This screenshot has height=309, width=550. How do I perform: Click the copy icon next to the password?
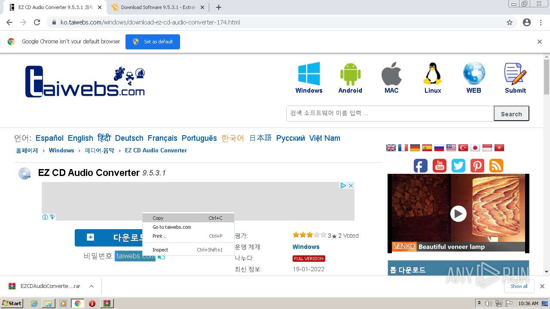pyautogui.click(x=161, y=257)
